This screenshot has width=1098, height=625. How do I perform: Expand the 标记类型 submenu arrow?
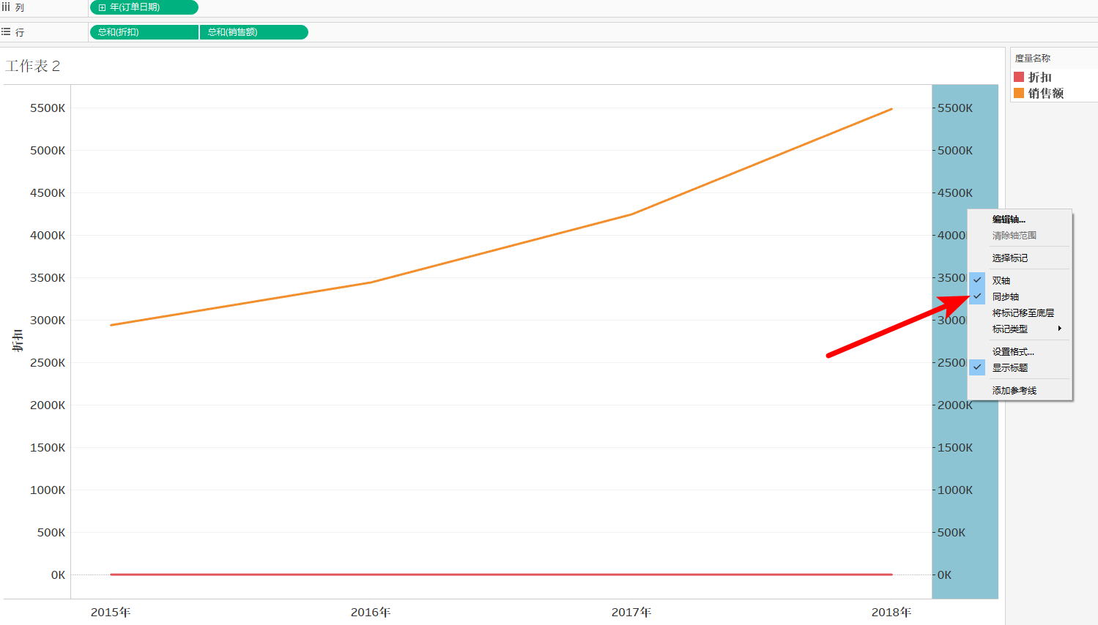coord(1060,329)
